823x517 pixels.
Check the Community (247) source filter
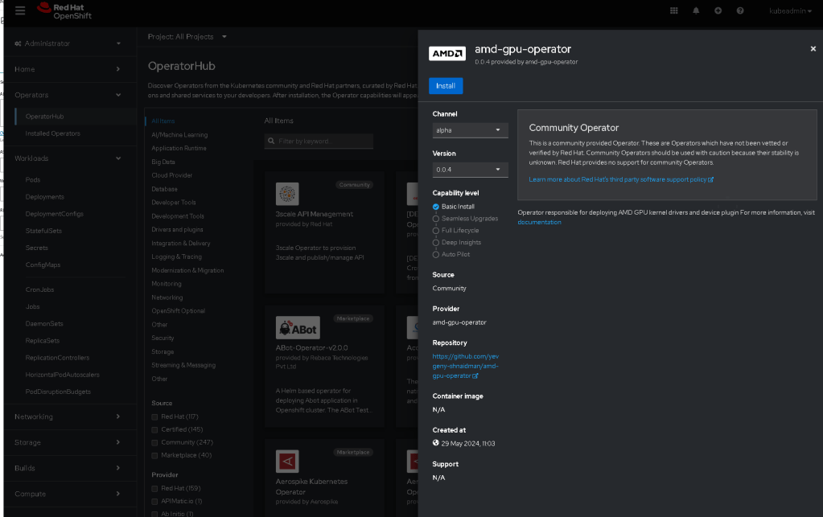click(154, 443)
